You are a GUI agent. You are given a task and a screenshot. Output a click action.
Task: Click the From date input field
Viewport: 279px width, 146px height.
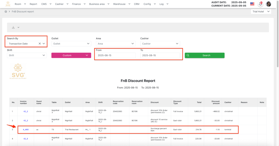tap(115, 55)
